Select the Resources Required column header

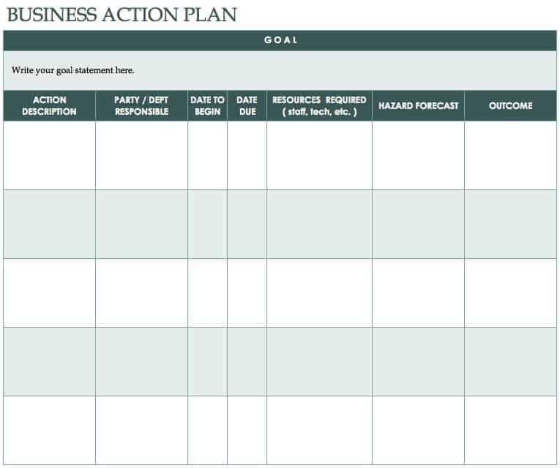coord(319,106)
